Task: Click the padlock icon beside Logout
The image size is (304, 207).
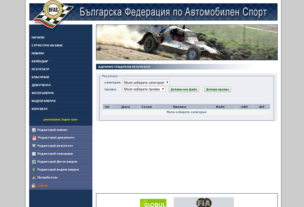Action: coord(34,186)
